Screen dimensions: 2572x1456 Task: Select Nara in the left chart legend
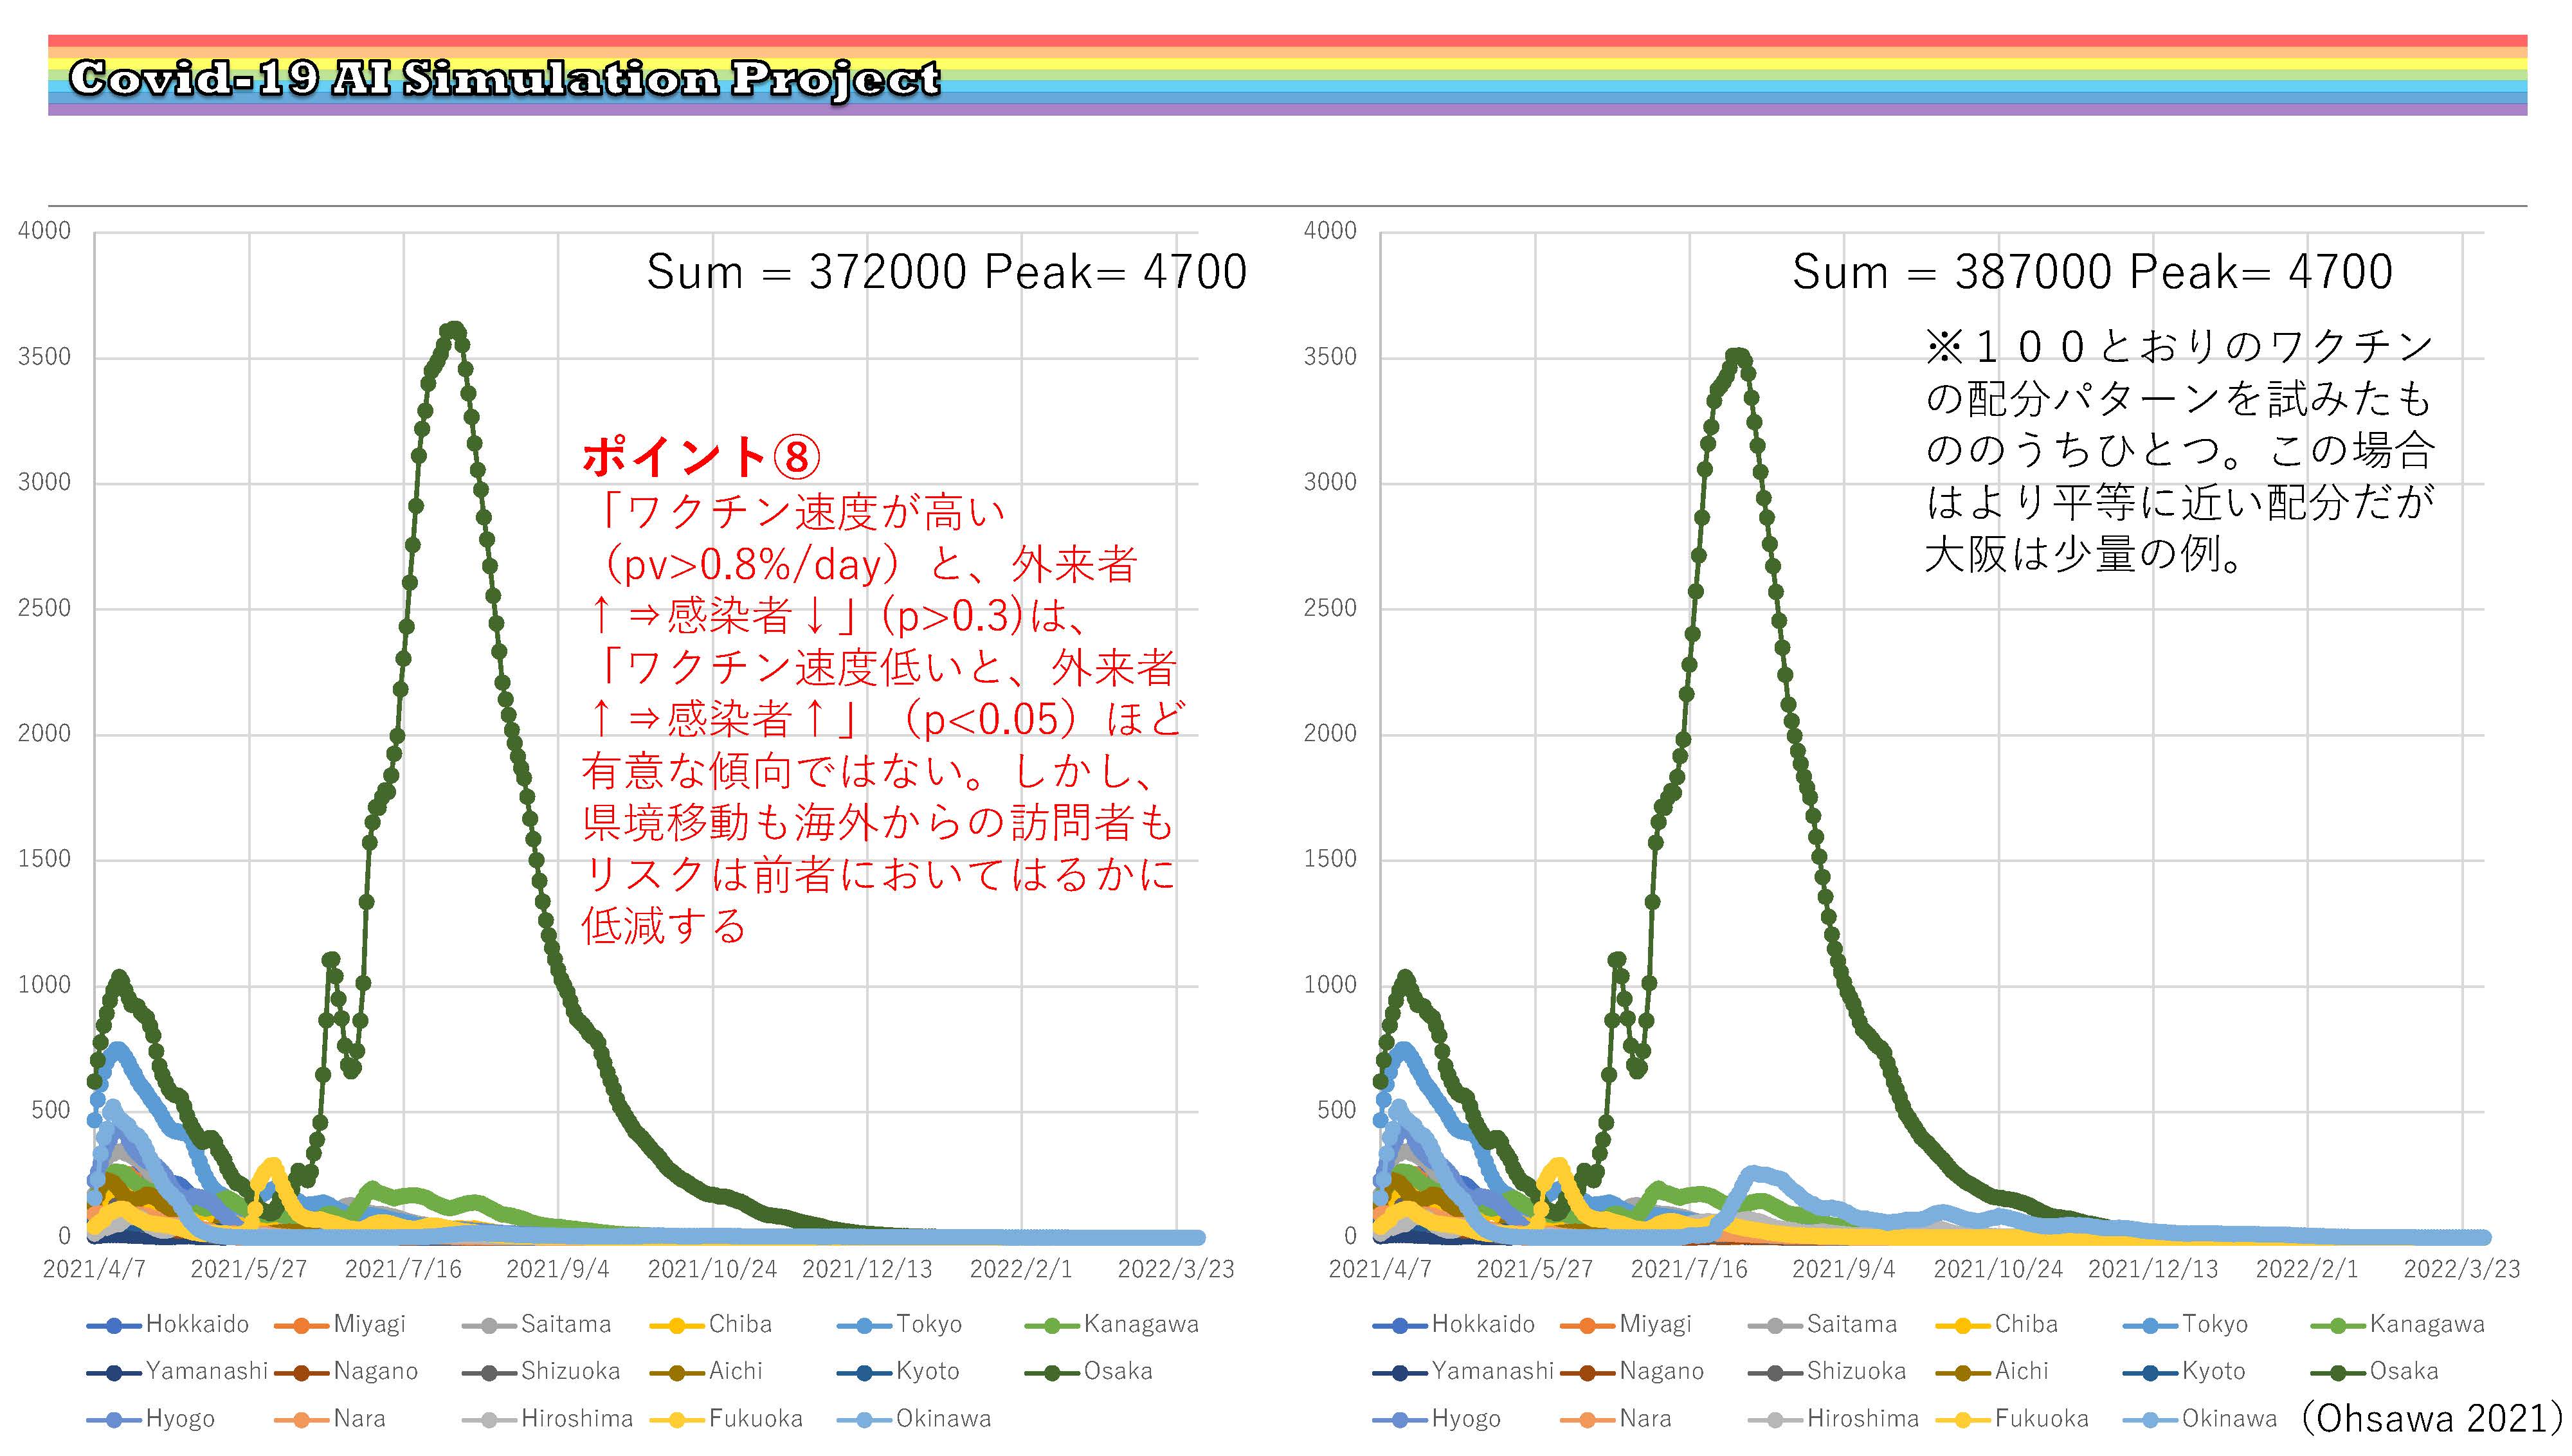(x=330, y=1419)
